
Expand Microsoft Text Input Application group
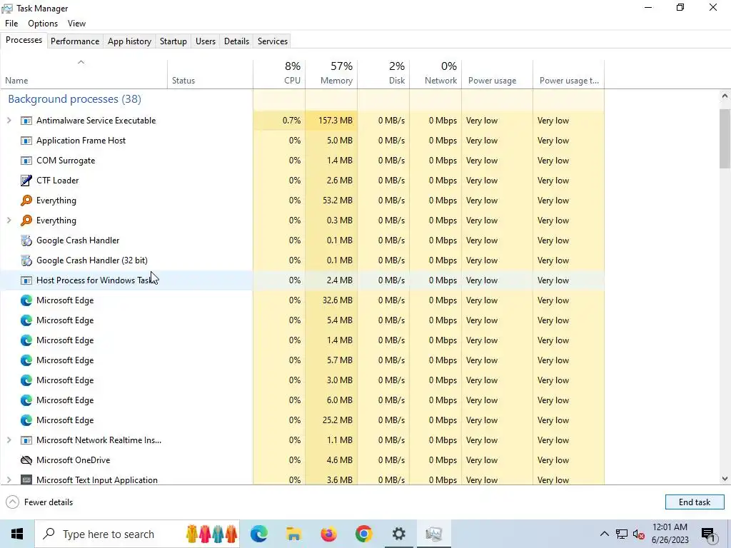pos(9,480)
